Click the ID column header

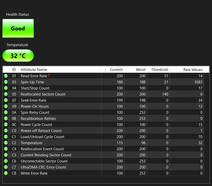coord(14,70)
